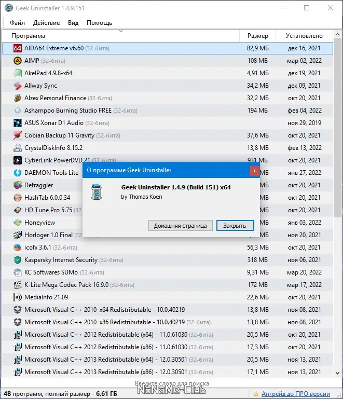
Task: Click the 318 МБ size of Kaspersky
Action: click(257, 260)
